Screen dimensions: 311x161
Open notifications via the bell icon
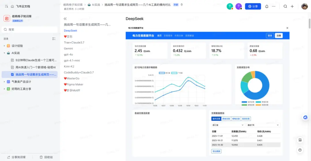[x=267, y=6]
